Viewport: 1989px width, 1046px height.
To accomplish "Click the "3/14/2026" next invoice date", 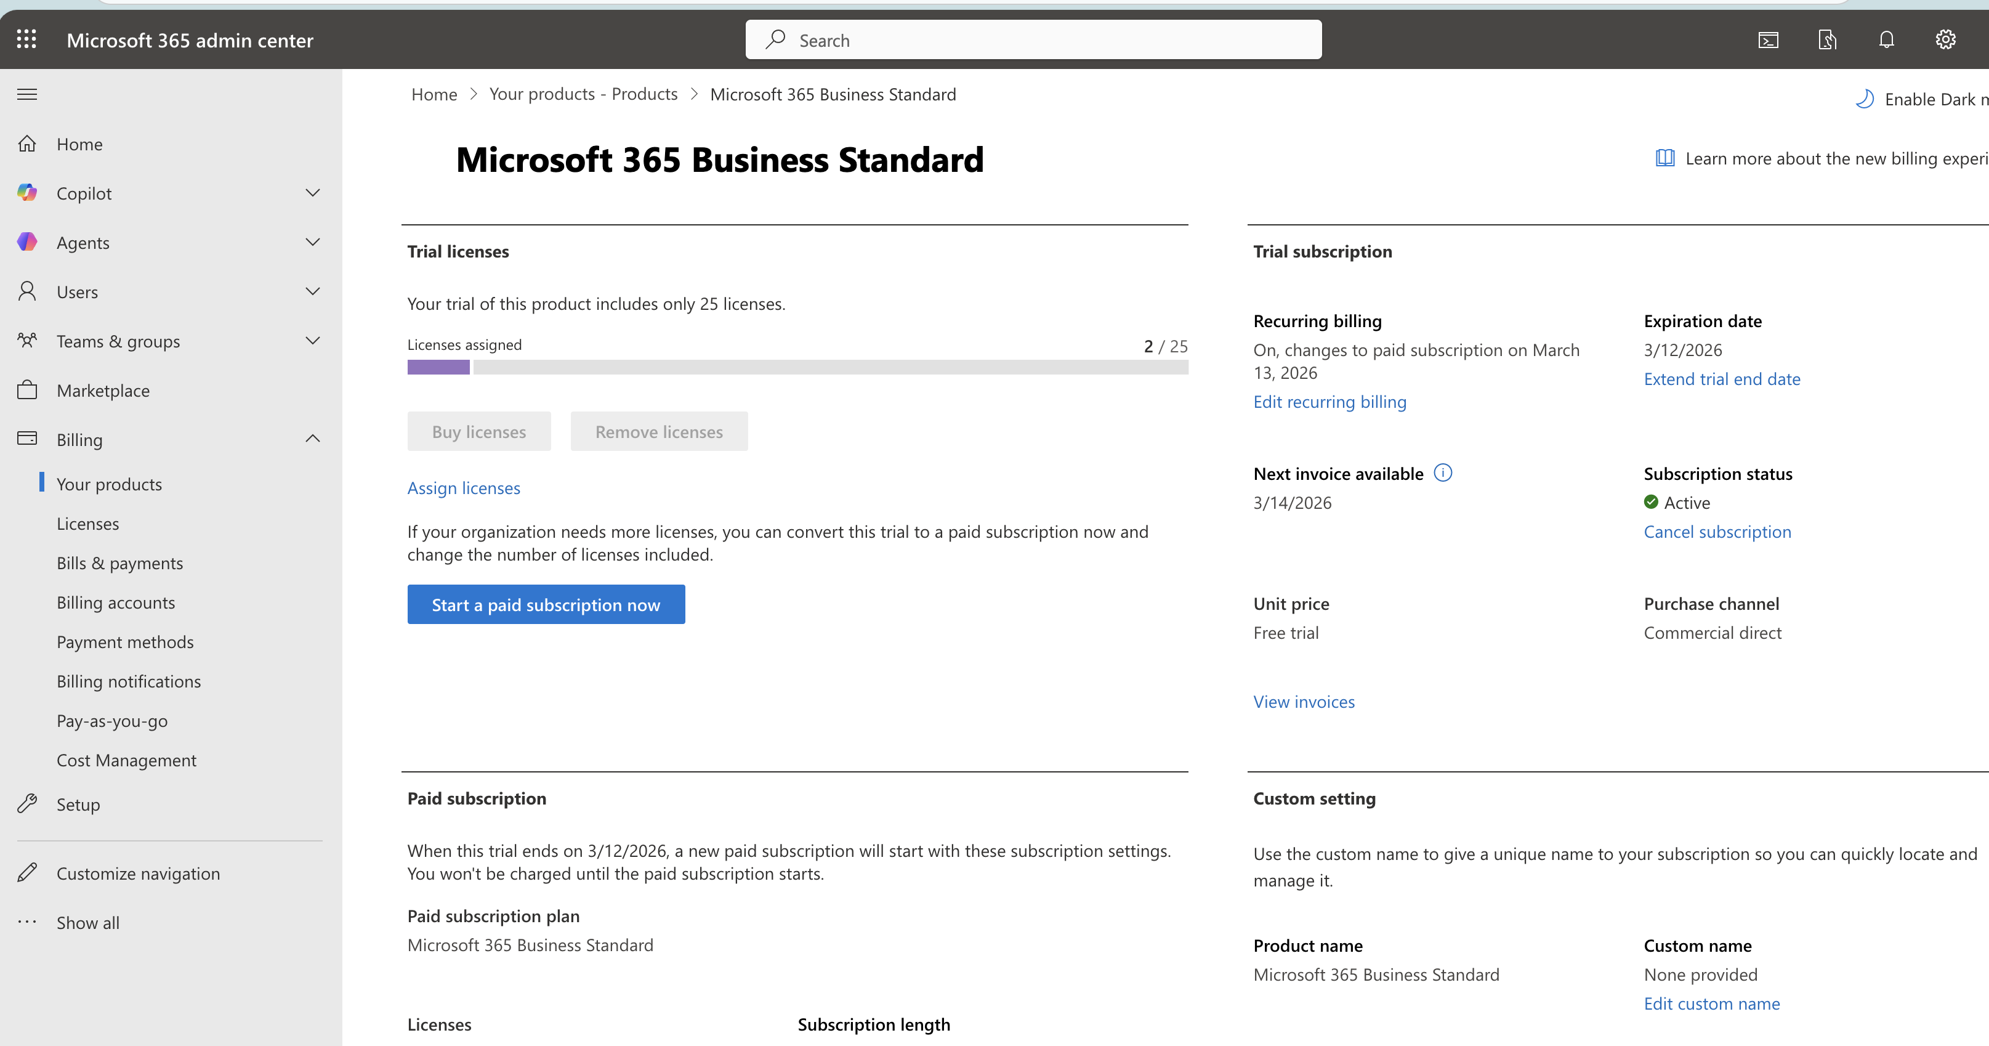I will pyautogui.click(x=1293, y=502).
